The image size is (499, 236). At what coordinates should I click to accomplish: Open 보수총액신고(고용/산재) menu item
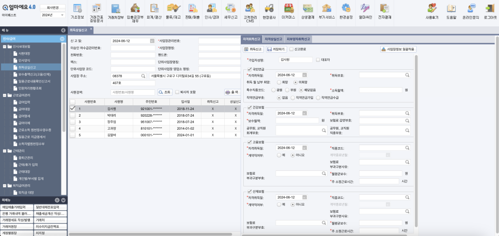coord(35,74)
